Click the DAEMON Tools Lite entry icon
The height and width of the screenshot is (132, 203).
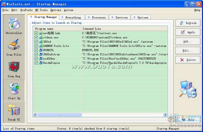coord(41,46)
